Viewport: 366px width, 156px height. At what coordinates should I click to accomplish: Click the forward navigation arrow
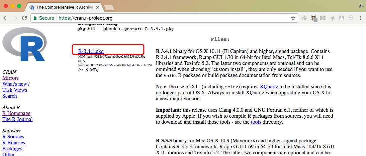15,18
